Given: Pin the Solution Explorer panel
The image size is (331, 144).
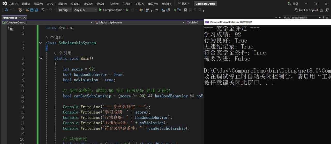Looking at the screenshot, I should point(323,18).
